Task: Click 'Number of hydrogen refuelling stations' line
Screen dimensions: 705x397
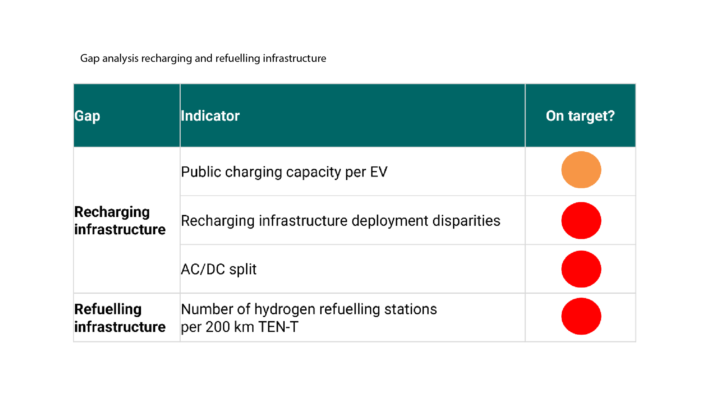Action: (x=309, y=309)
